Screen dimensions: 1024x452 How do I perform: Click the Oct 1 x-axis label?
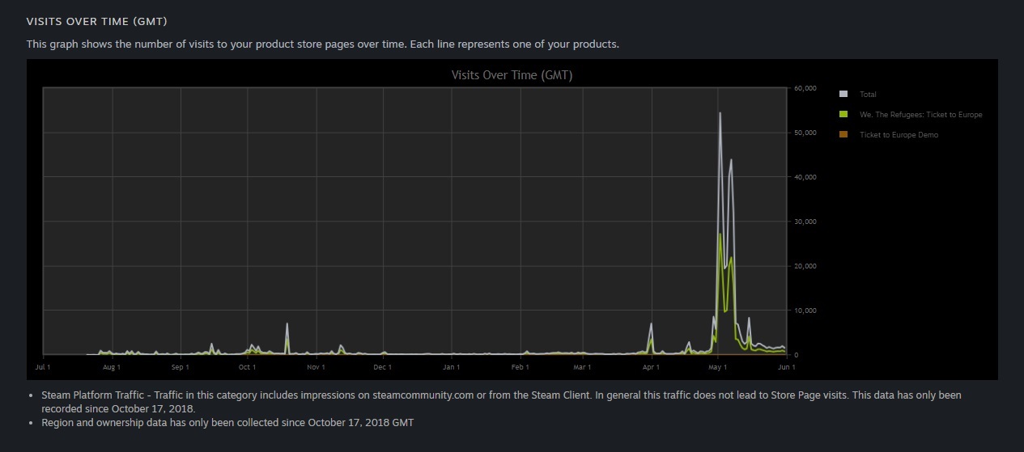point(247,367)
